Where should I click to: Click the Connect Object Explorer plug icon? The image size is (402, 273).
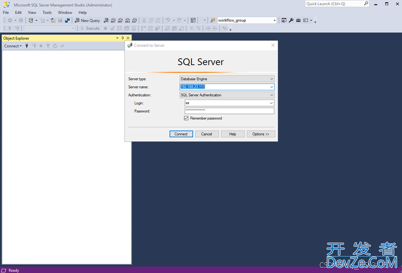click(x=27, y=46)
